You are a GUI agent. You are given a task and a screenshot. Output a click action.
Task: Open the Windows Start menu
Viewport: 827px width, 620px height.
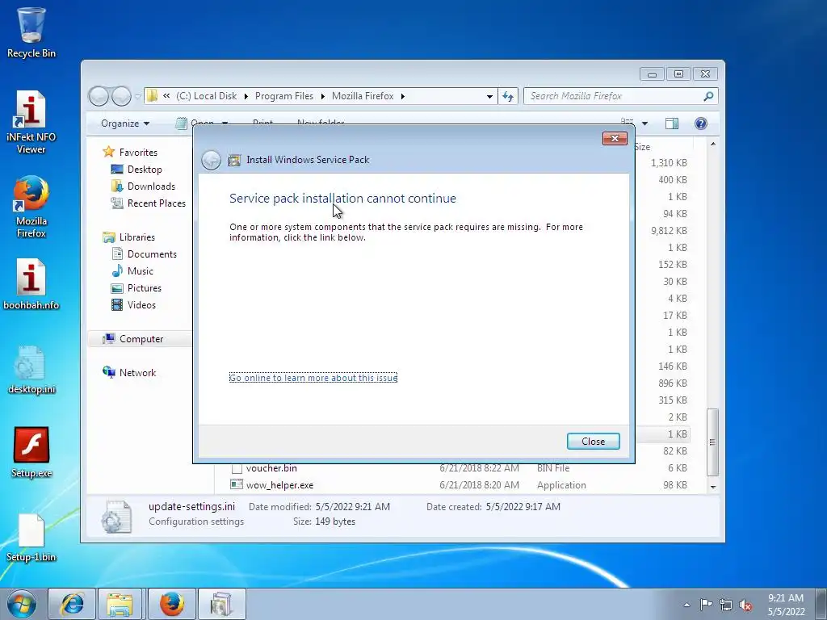(x=22, y=604)
